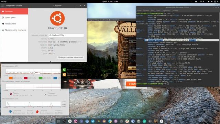This screenshot has height=124, width=220.
Task: Open the file manager folder icon in dock
Action: tap(104, 121)
